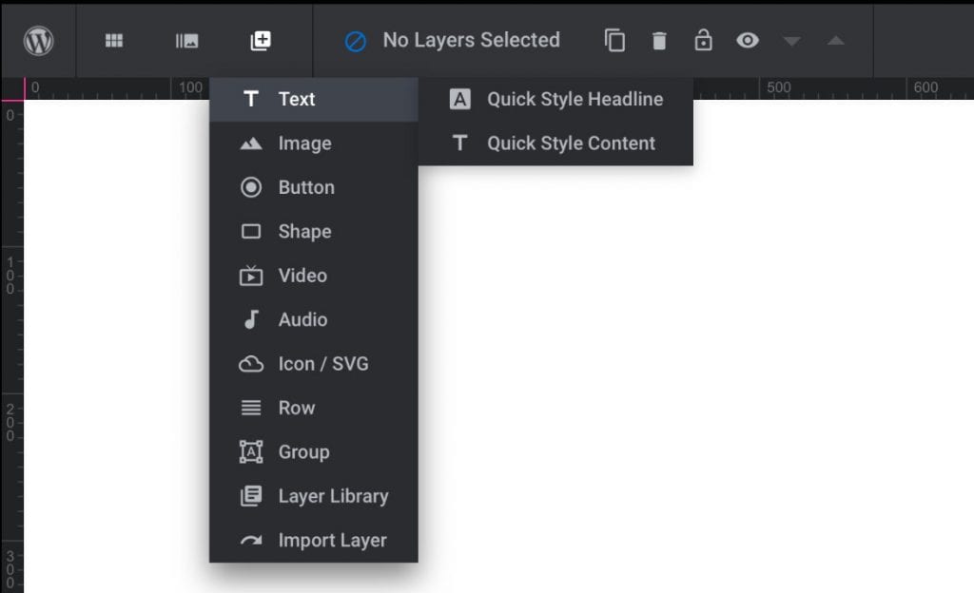The height and width of the screenshot is (593, 974).
Task: Toggle the layer lock icon
Action: pos(703,40)
